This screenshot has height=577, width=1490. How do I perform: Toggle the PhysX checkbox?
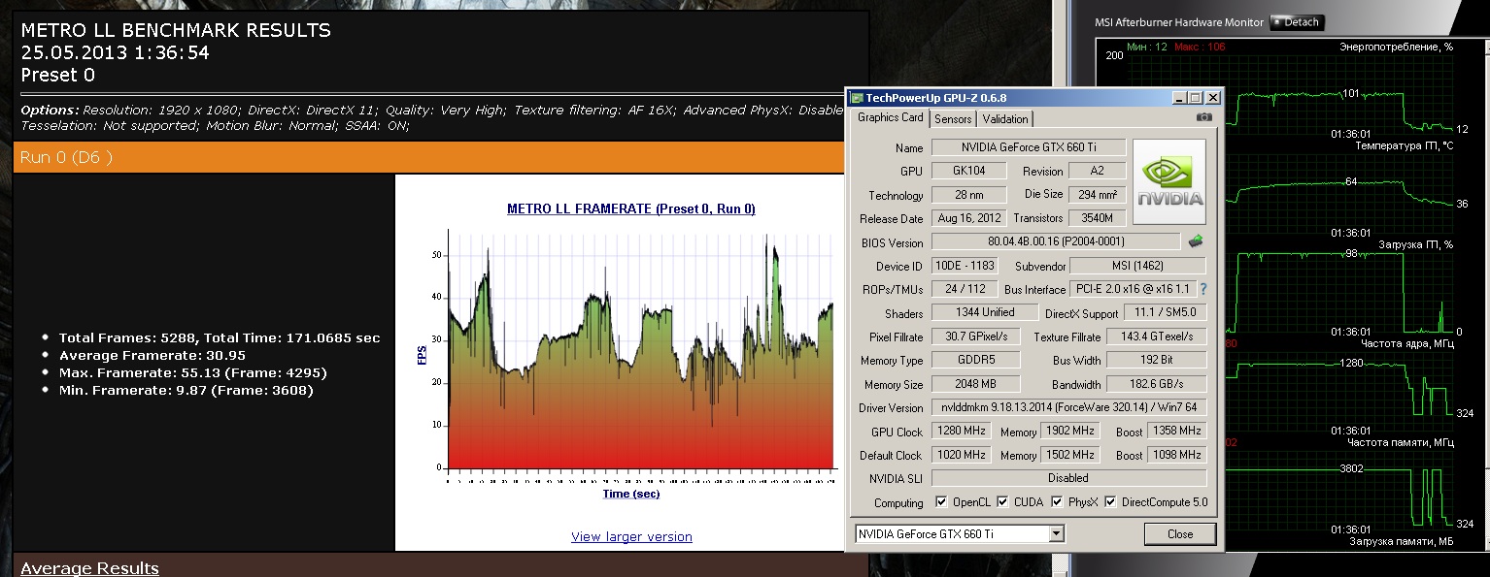click(x=1057, y=502)
